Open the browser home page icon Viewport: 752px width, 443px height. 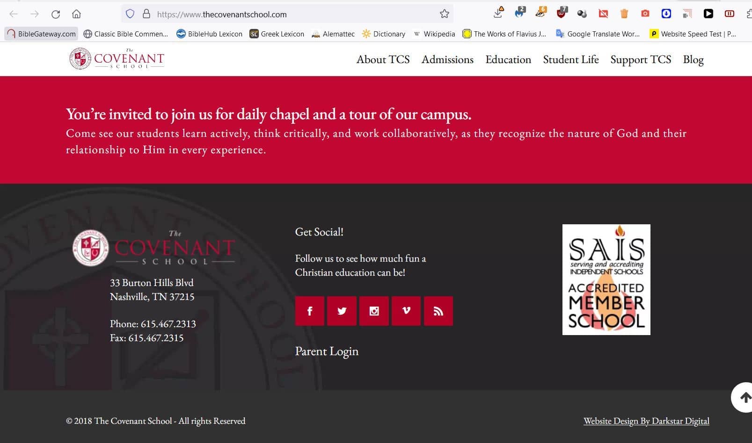pos(76,14)
